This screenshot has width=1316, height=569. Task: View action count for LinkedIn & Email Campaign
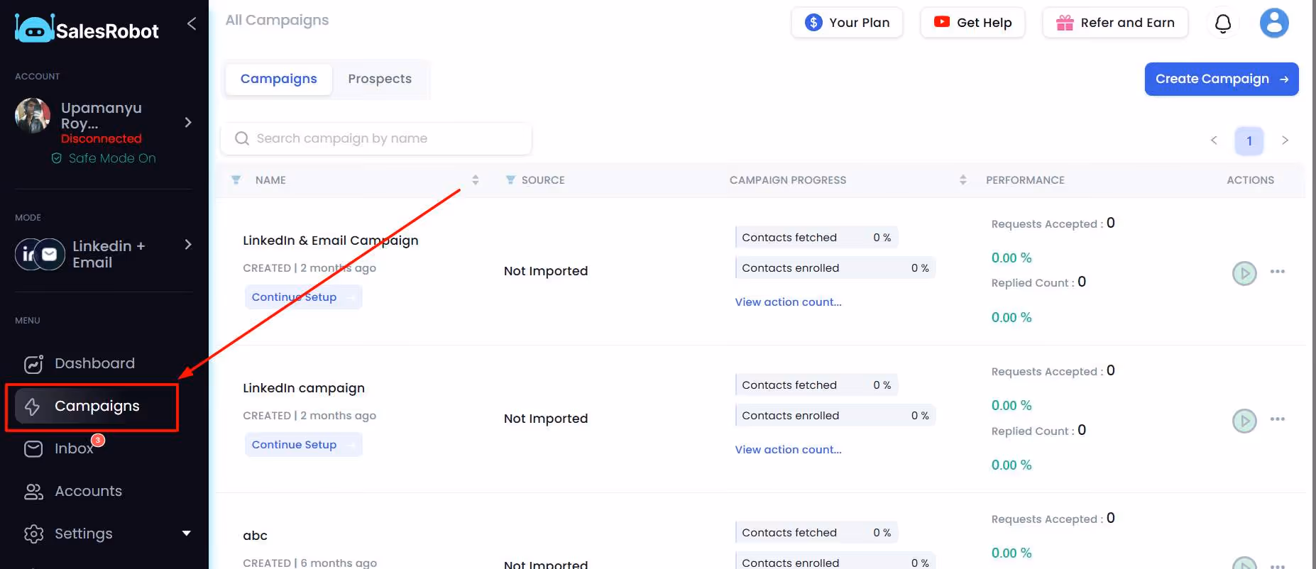[788, 302]
